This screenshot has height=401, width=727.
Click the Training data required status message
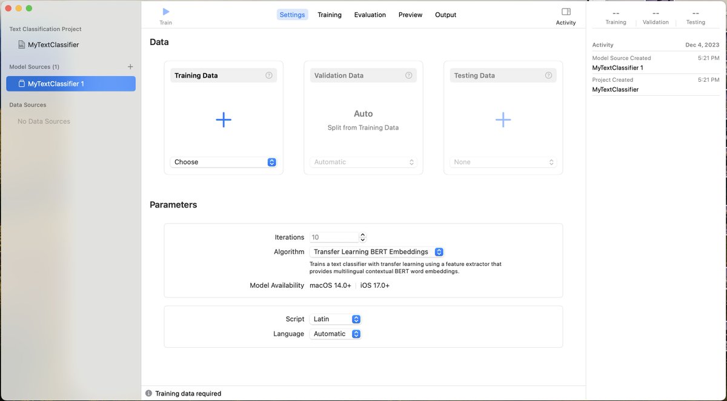188,394
